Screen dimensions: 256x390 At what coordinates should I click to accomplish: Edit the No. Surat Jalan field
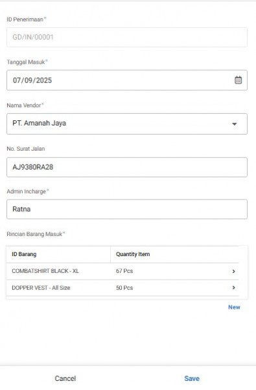pos(127,167)
